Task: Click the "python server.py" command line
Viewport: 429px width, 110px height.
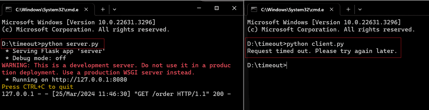Action: [70, 44]
